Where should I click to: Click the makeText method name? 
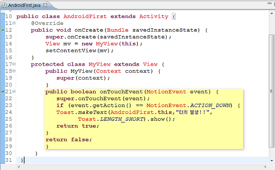coord(92,112)
